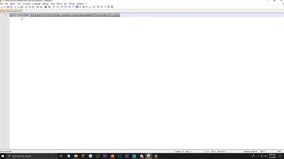Click the UTF-8 encoding status entry

pos(262,151)
